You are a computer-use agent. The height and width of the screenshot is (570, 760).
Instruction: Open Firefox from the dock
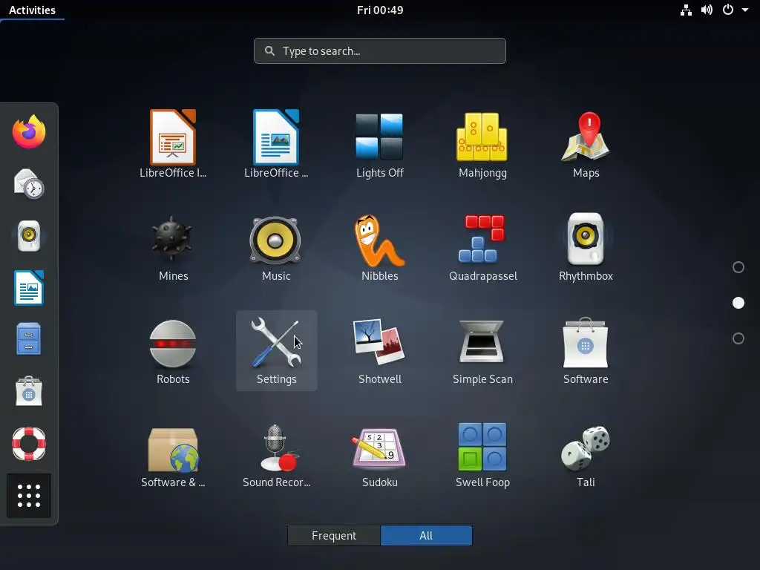click(29, 132)
